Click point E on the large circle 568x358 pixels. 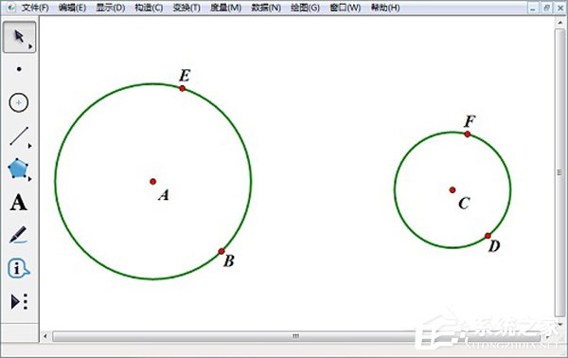(182, 88)
